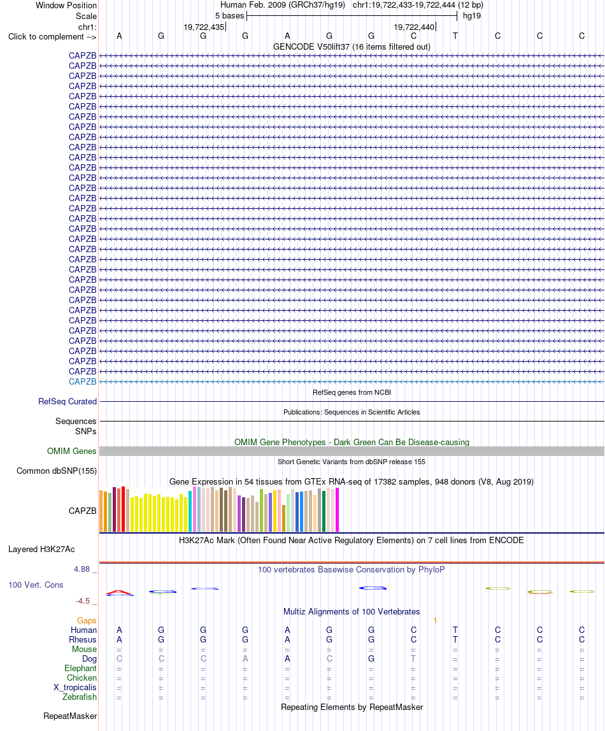Click the dark green bar in GTEx chart
The image size is (605, 731).
tap(324, 511)
